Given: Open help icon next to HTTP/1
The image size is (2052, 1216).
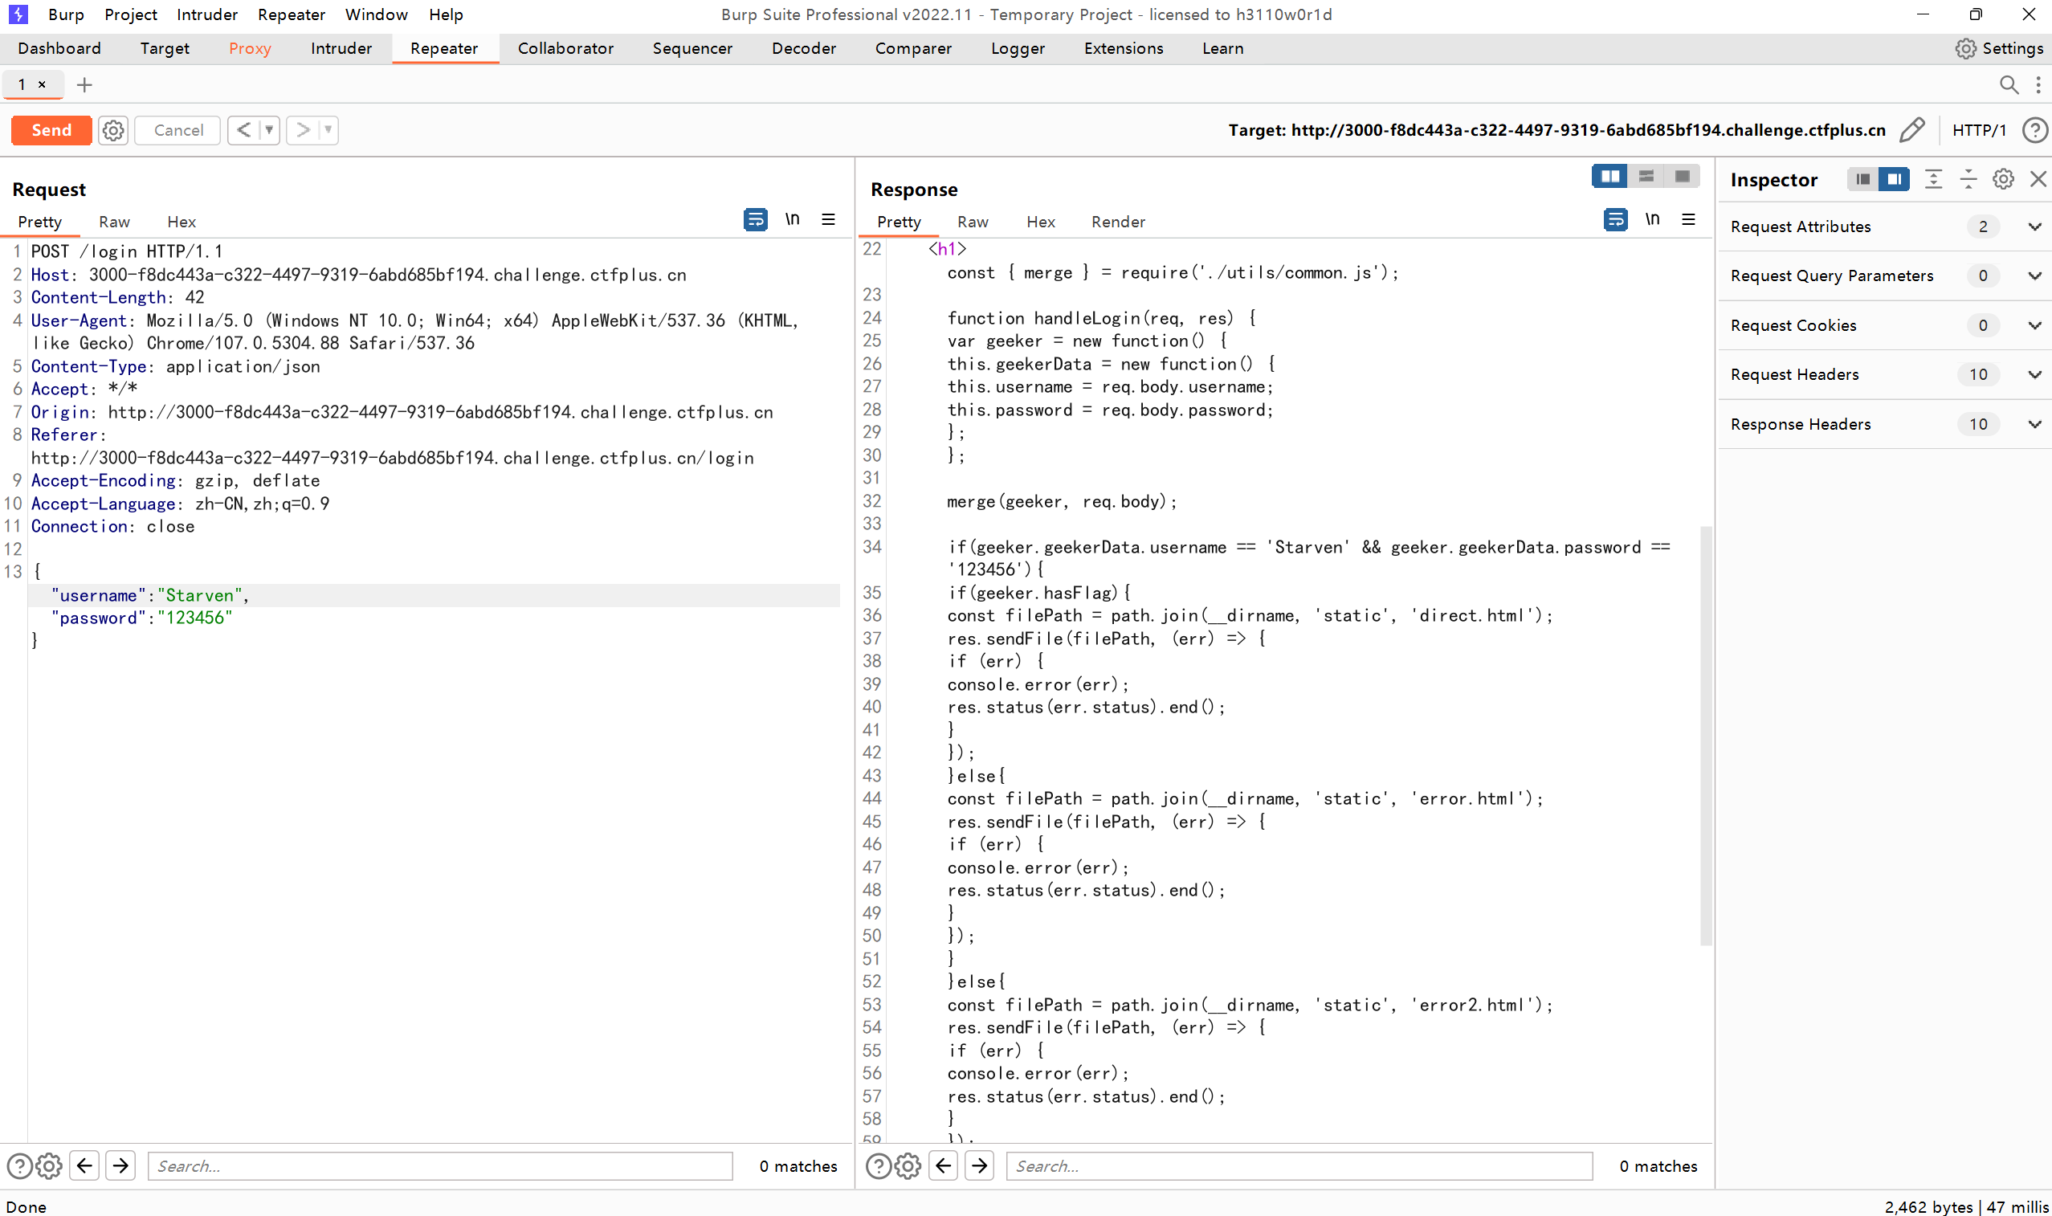Looking at the screenshot, I should 2035,130.
